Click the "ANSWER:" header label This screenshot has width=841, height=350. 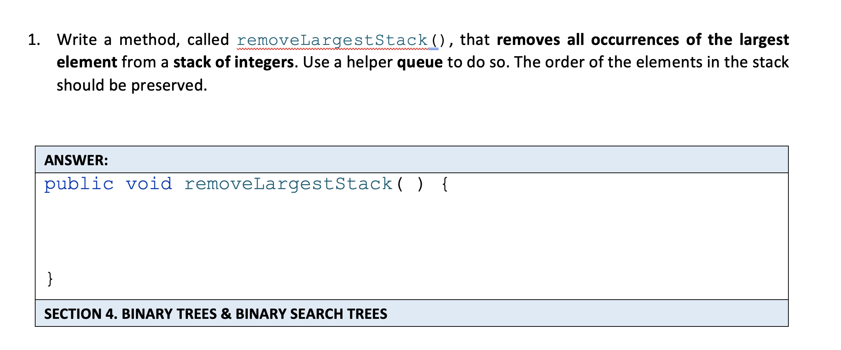click(76, 160)
